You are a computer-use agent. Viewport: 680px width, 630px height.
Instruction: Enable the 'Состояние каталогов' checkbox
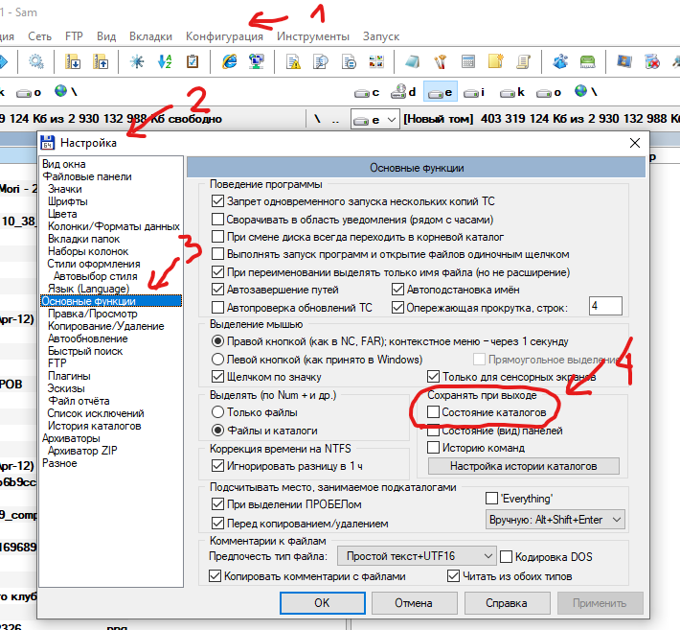click(434, 412)
